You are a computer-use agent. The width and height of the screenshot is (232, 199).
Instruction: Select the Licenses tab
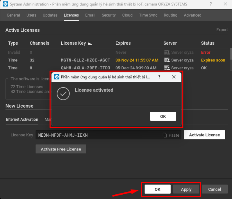71,15
